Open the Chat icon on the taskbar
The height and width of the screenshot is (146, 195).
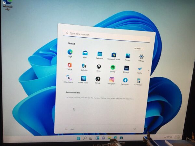103,138
